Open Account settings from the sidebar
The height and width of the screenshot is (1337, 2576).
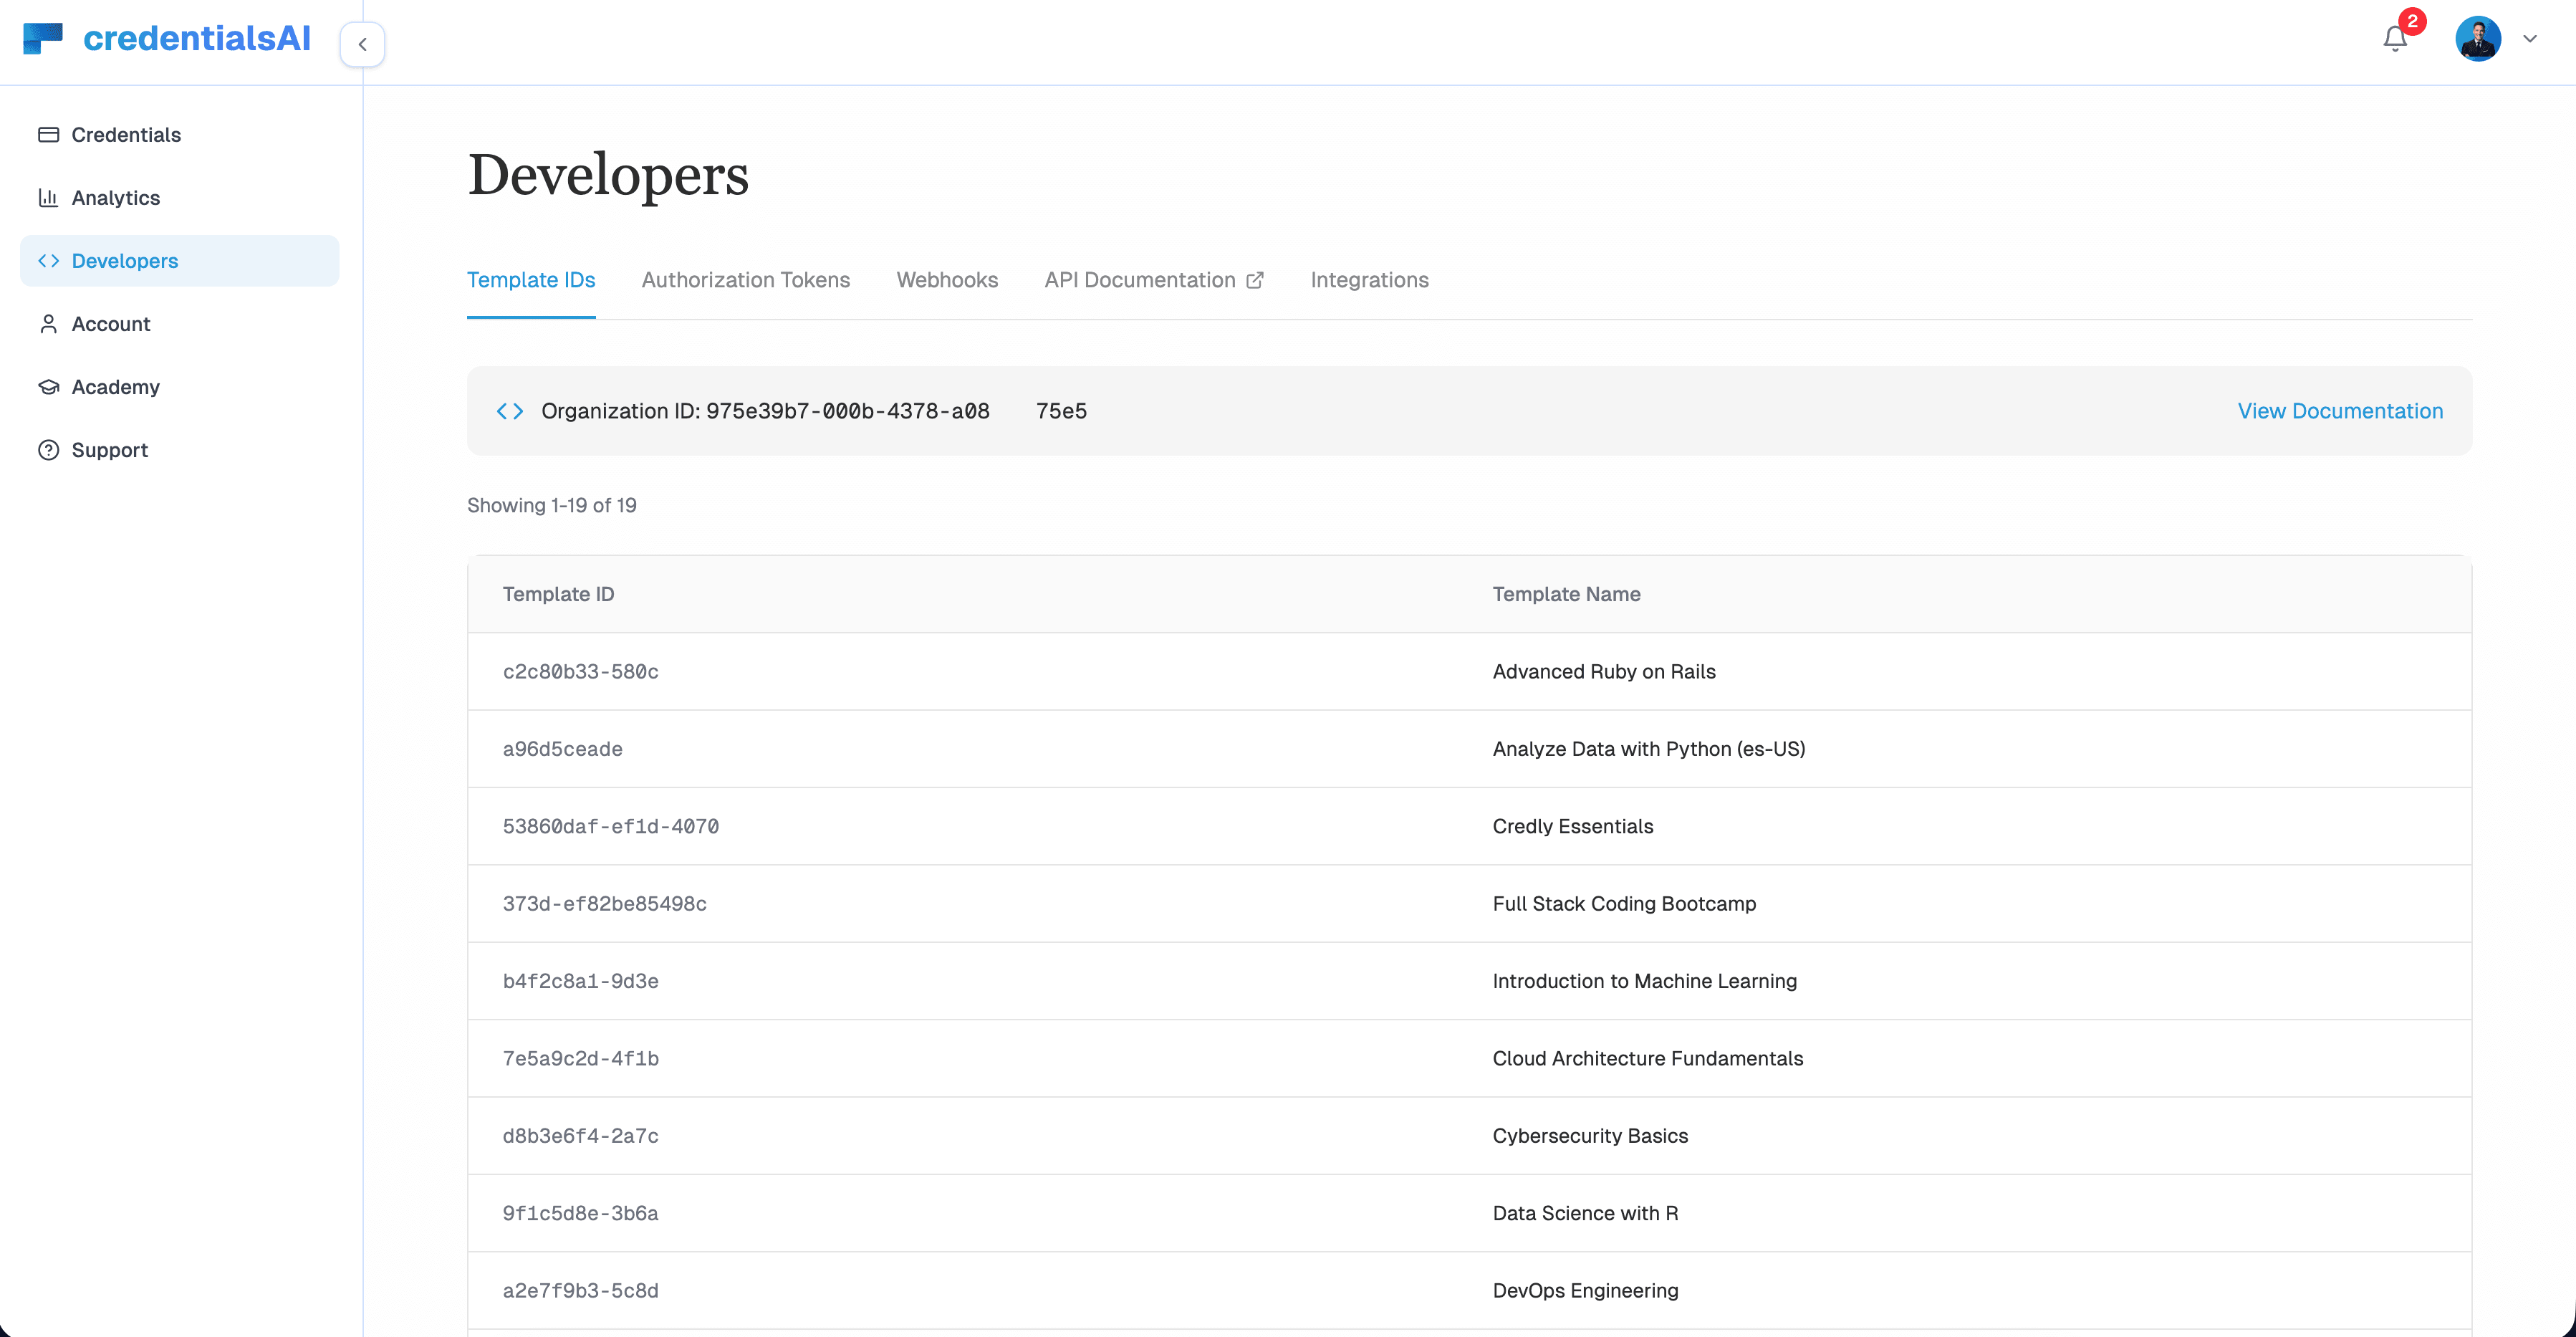[111, 324]
